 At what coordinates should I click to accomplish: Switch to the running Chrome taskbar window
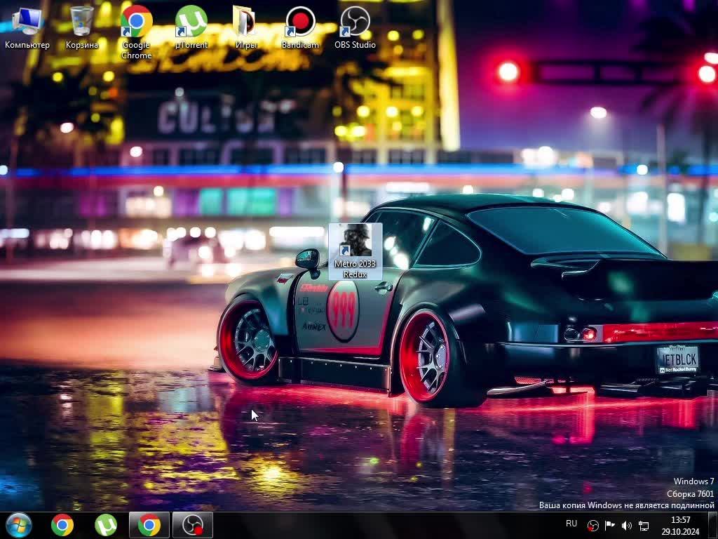pyautogui.click(x=149, y=525)
